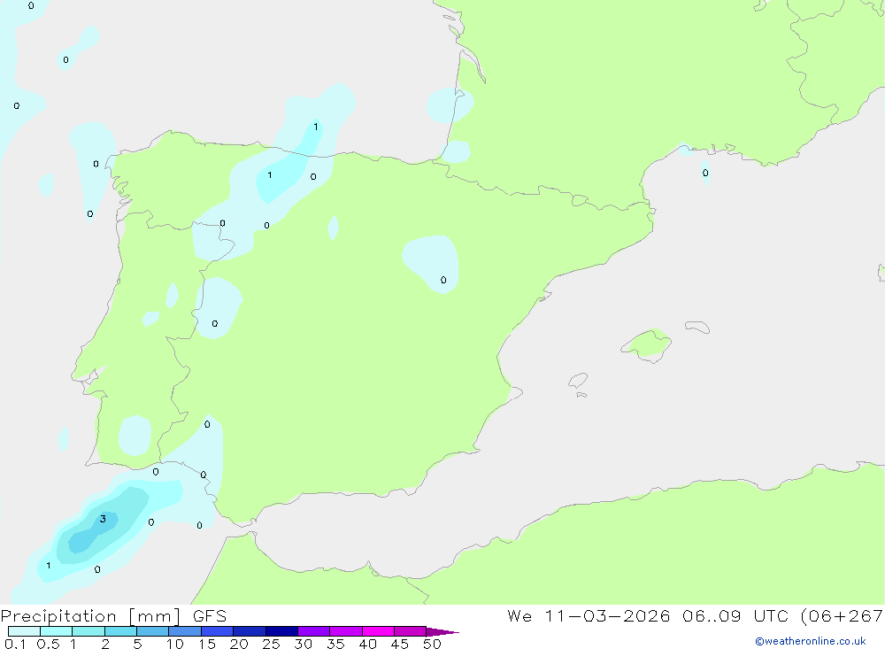Click the over-50 arrow tip of legend
The width and height of the screenshot is (885, 649).
point(443,632)
